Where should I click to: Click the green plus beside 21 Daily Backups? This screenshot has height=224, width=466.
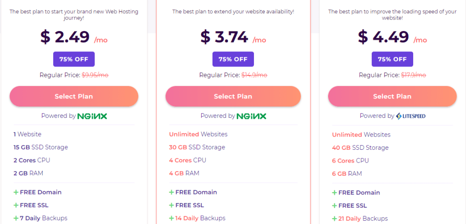click(x=334, y=218)
